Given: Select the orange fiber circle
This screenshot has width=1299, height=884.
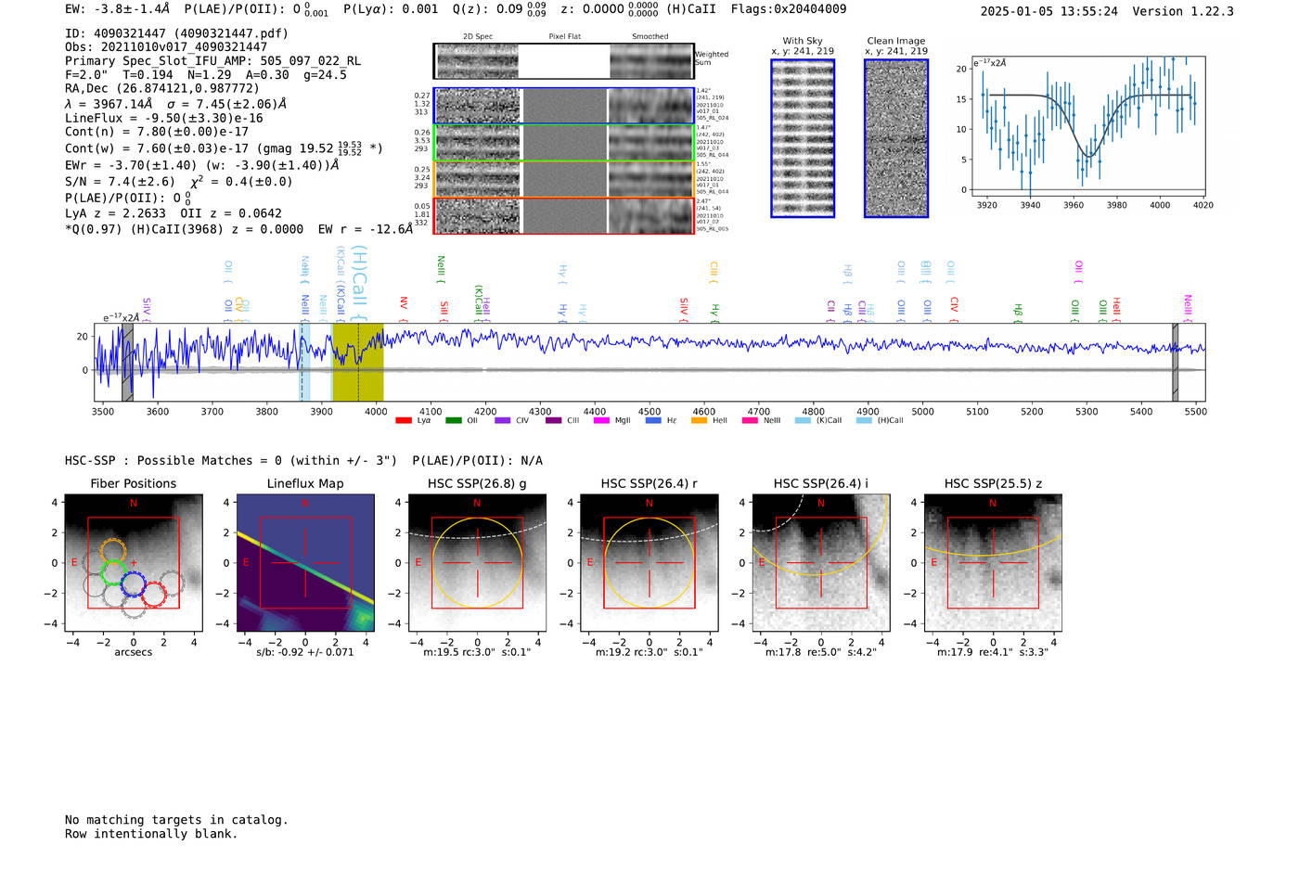Looking at the screenshot, I should click(112, 550).
